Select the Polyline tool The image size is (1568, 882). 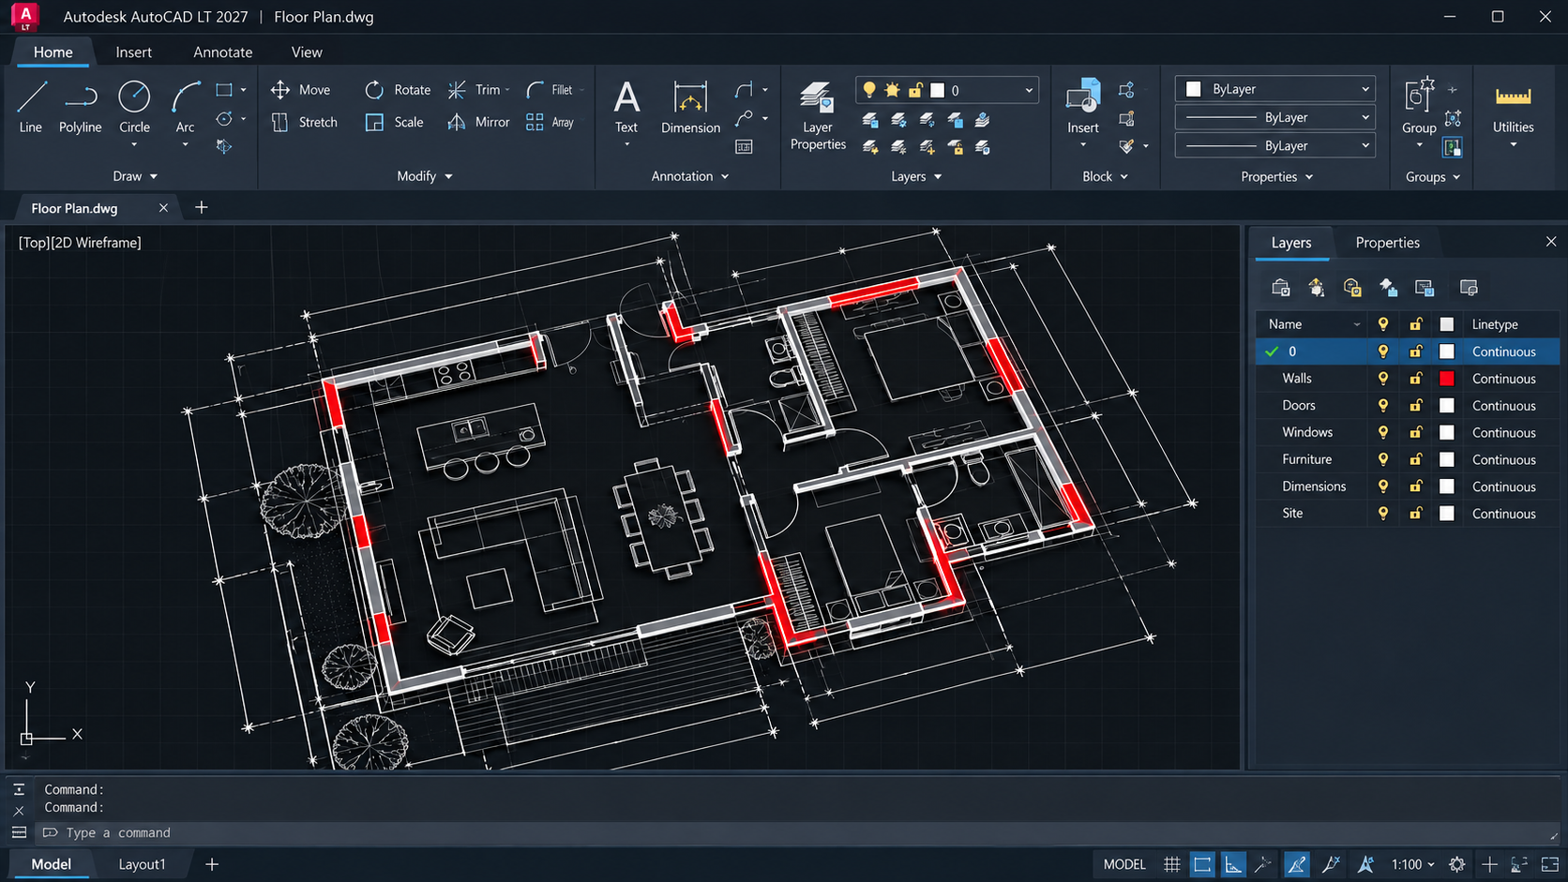coord(81,106)
